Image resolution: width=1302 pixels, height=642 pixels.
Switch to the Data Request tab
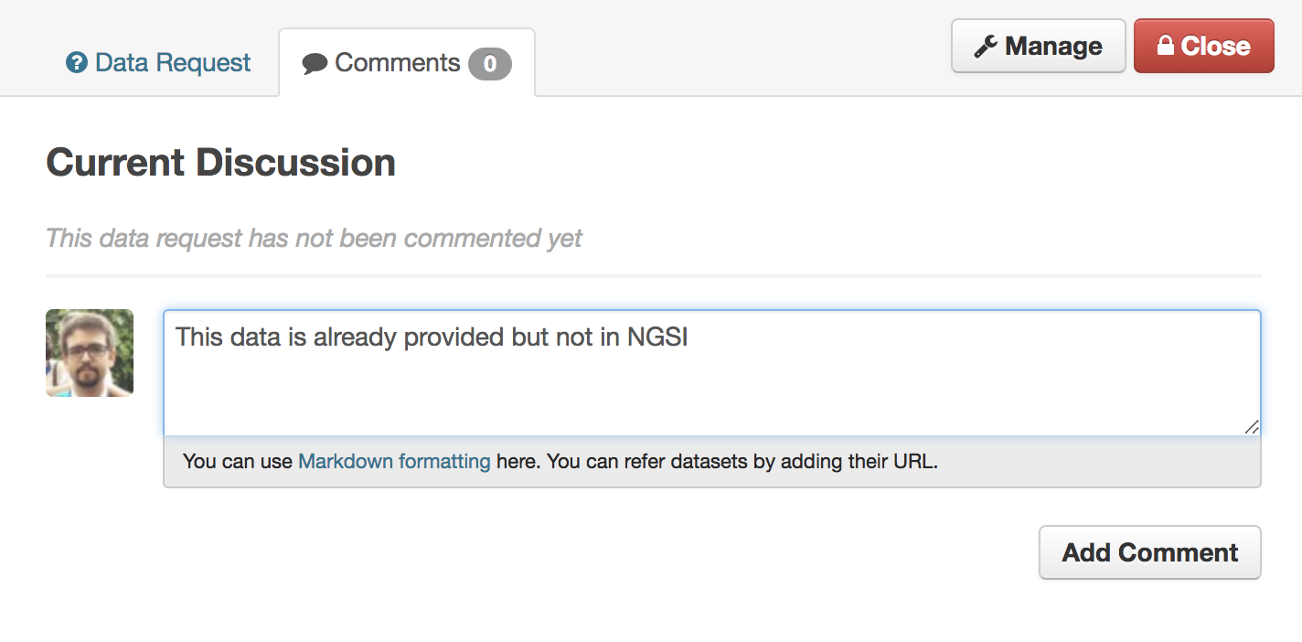point(158,63)
